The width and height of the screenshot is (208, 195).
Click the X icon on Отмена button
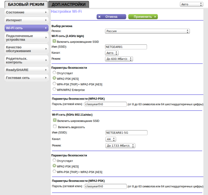point(99,17)
